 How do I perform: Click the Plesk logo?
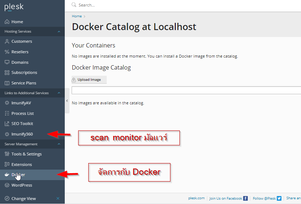tap(14, 7)
